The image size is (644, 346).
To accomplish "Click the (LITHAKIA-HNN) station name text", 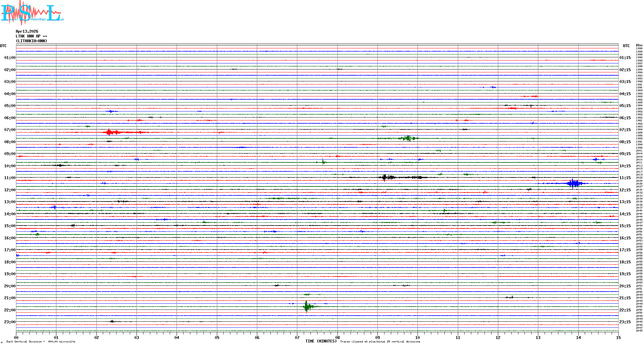I will [31, 41].
